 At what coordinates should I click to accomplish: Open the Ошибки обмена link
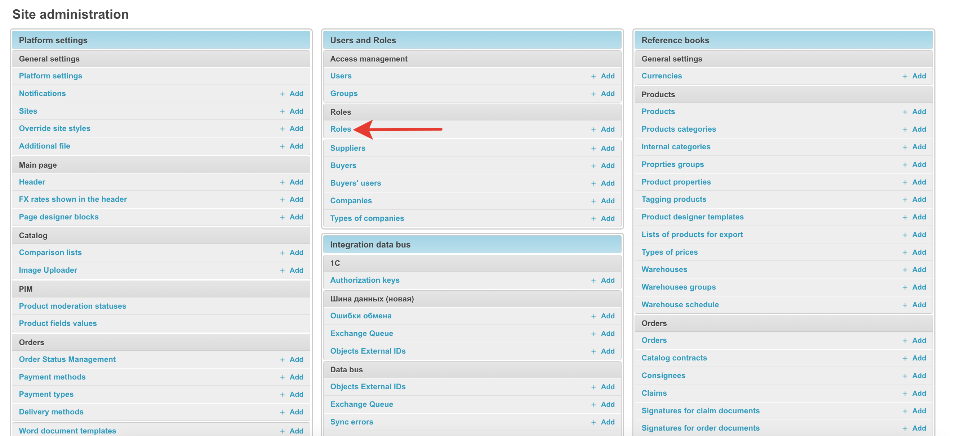[x=360, y=315]
